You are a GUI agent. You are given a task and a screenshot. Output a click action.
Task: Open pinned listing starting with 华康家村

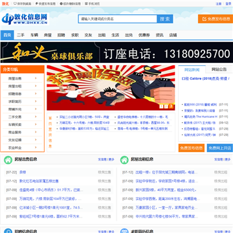[x=84, y=129]
